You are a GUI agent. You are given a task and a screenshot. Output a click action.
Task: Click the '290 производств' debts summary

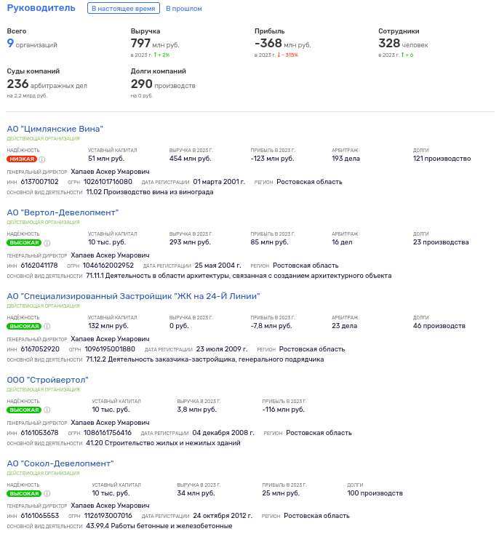[163, 84]
